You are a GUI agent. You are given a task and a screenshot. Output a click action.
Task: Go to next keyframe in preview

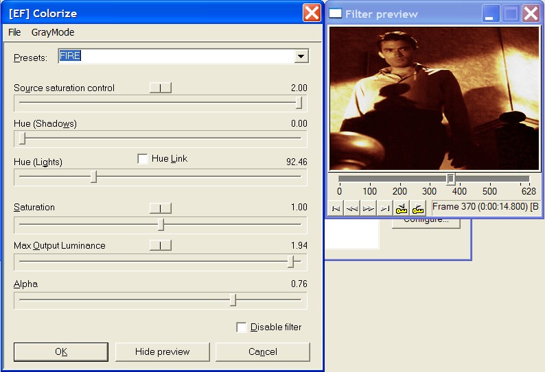[417, 208]
